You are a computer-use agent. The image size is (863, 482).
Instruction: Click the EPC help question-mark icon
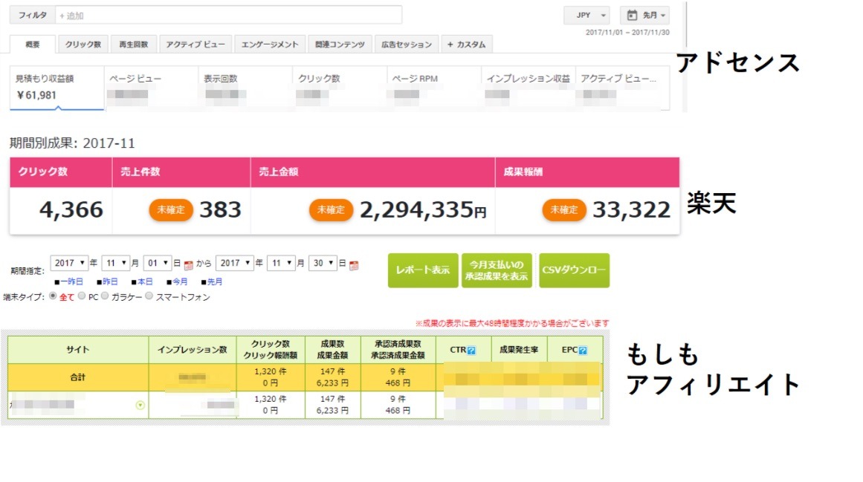point(583,351)
